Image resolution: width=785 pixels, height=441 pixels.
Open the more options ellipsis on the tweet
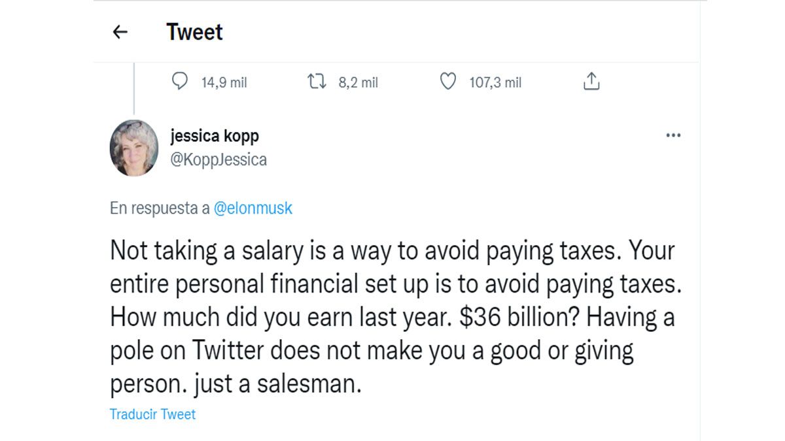pyautogui.click(x=674, y=135)
